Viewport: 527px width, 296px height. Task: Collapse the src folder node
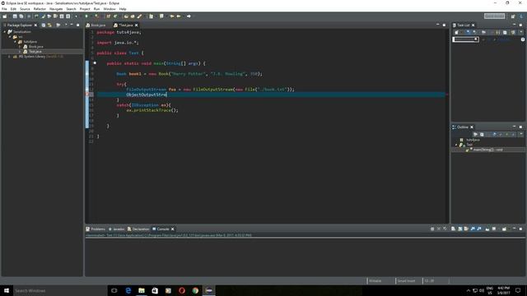tap(10, 37)
